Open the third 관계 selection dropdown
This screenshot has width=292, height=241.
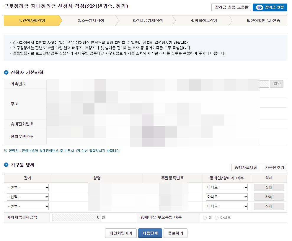click(x=27, y=206)
